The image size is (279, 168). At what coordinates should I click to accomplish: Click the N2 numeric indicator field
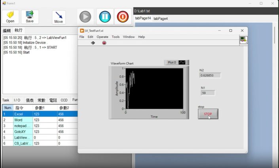click(210, 75)
